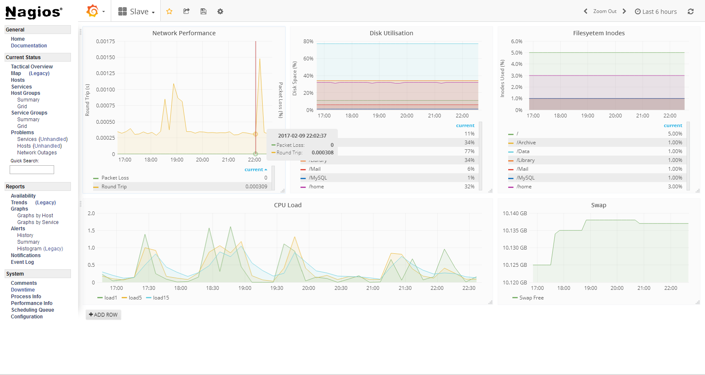Open the Documentation link
This screenshot has height=375, width=705.
tap(29, 46)
